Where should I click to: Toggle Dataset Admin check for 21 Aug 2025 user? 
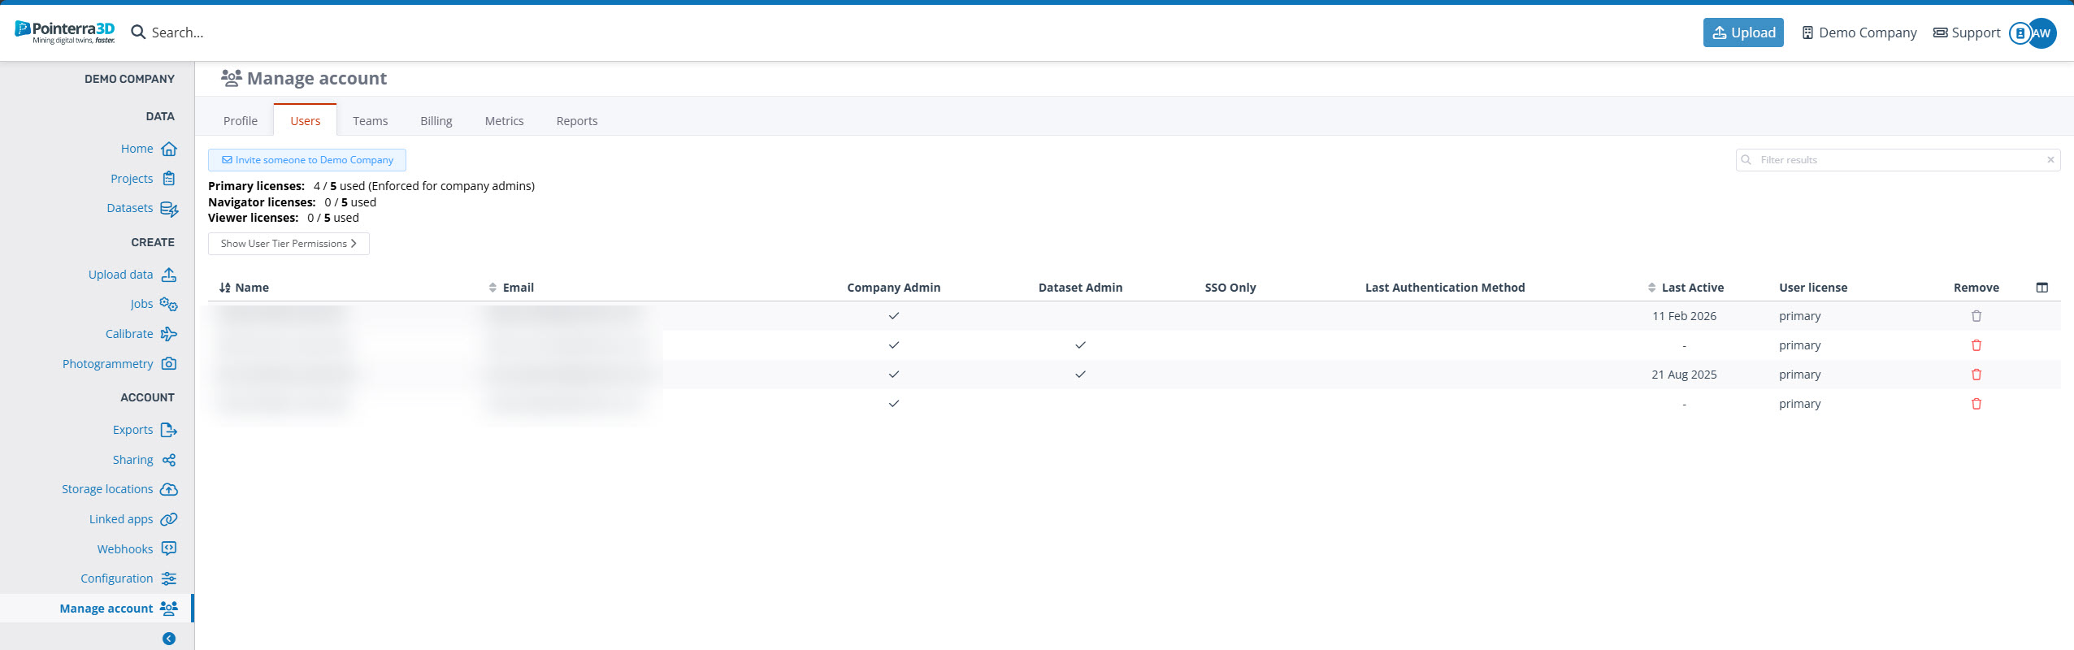coord(1079,375)
